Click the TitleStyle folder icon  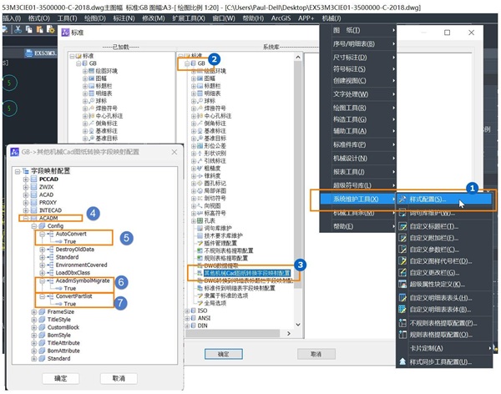pos(42,319)
